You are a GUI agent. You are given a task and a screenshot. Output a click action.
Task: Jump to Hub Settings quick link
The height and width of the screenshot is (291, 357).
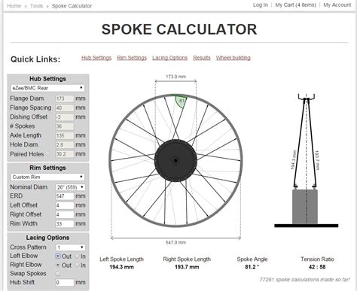pyautogui.click(x=96, y=58)
